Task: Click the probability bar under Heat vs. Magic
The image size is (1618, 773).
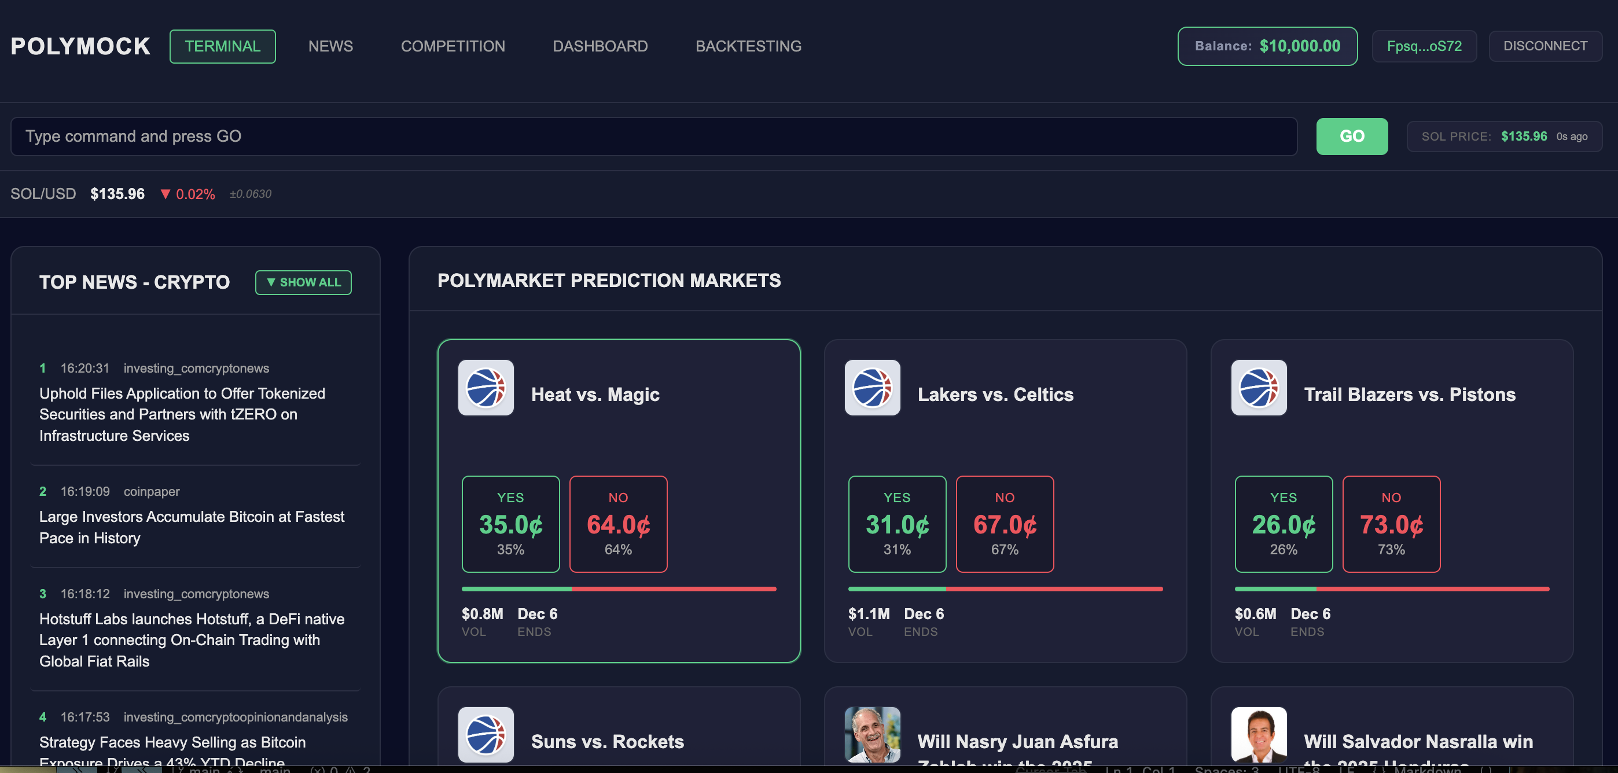Action: pyautogui.click(x=619, y=588)
